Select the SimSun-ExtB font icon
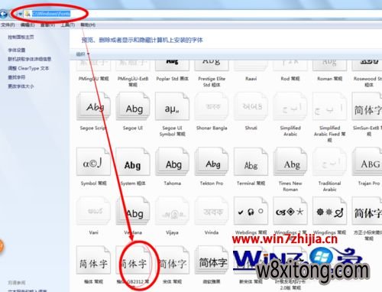The width and height of the screenshot is (382, 292). pos(367,106)
